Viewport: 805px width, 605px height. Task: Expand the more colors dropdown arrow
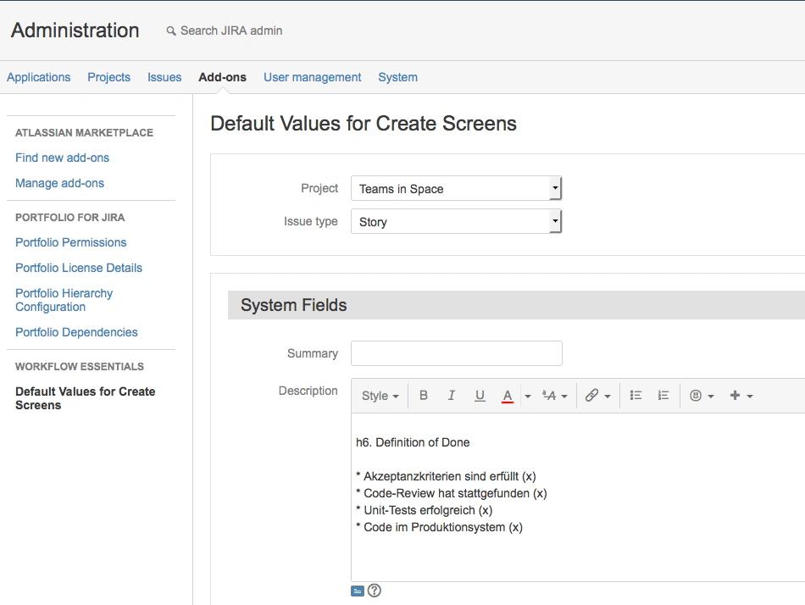528,396
